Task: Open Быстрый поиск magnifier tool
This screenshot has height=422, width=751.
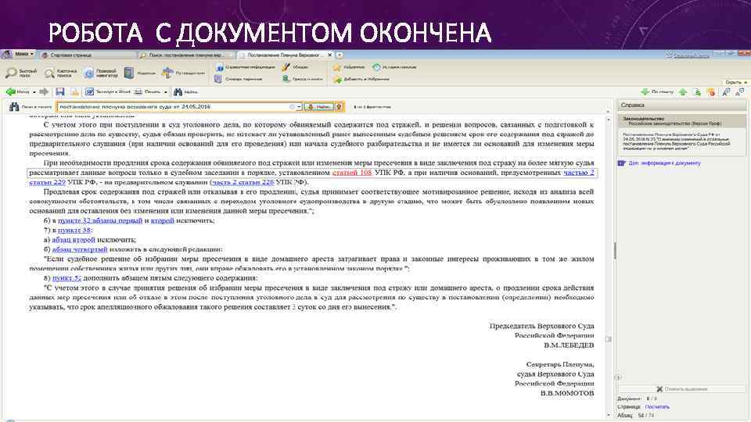Action: click(21, 73)
